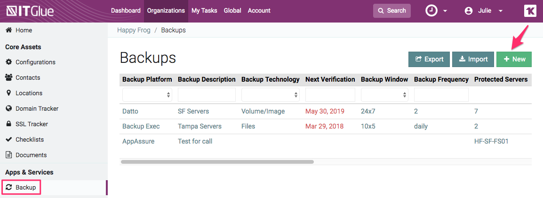Open the clock recent history icon
543x198 pixels.
tap(431, 10)
